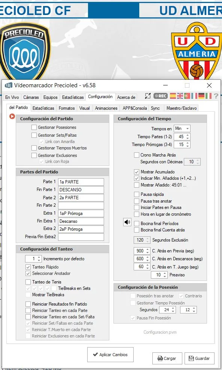Open the Acerca de tab
Viewport: 222px width, 370px height.
click(x=126, y=97)
